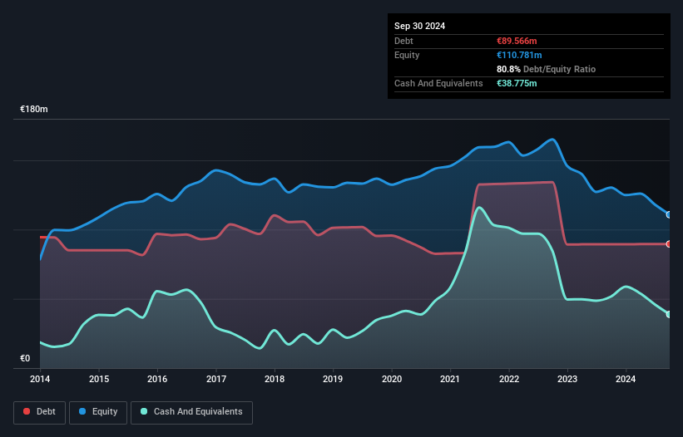Click the Equity row label in tooltip
This screenshot has height=437, width=683.
[x=407, y=55]
